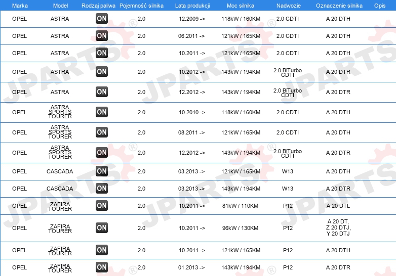Click ON icon in Zafira Tourer 81kW row
The height and width of the screenshot is (276, 396).
tap(102, 205)
